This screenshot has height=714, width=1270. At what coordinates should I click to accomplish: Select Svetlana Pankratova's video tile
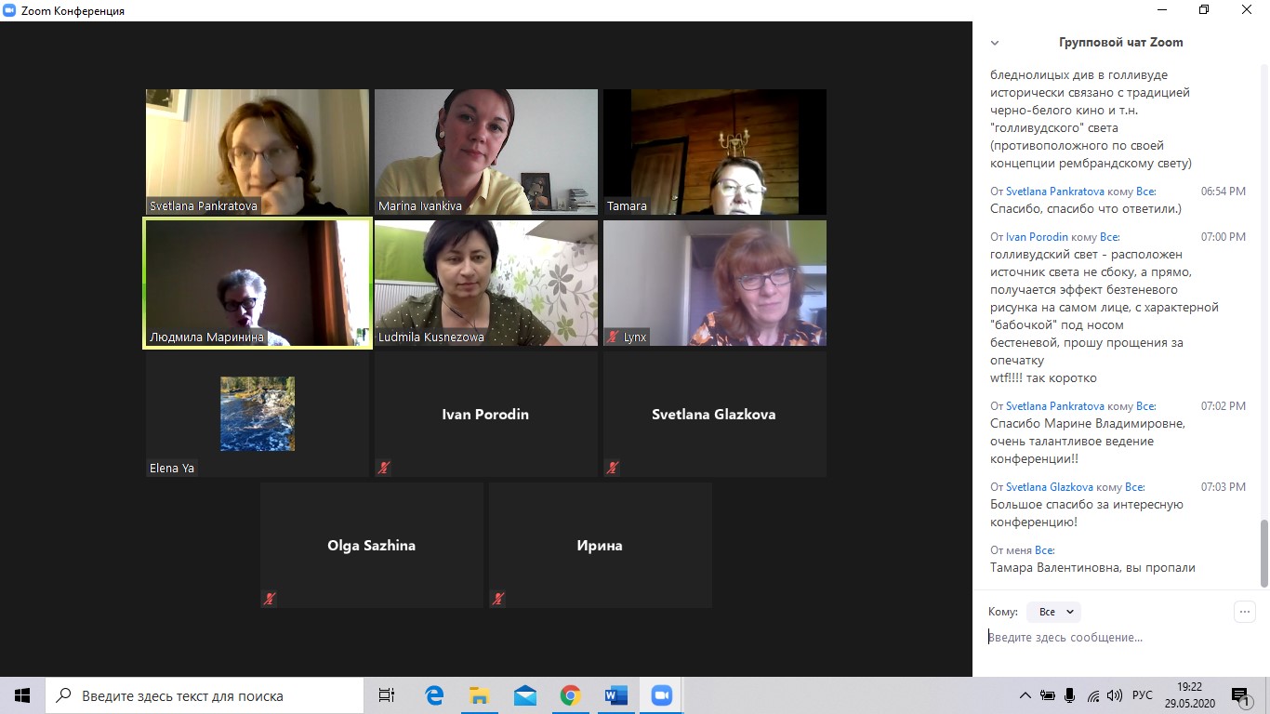point(258,152)
